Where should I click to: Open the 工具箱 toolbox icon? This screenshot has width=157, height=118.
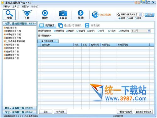[x=63, y=15]
